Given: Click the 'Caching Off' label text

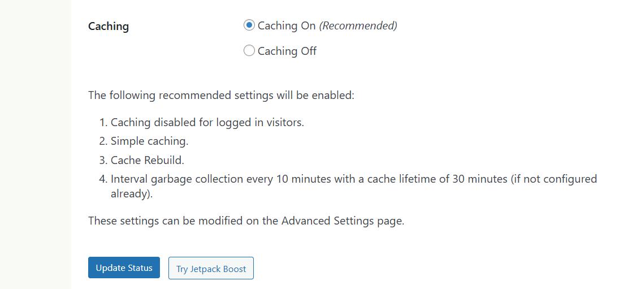Looking at the screenshot, I should tap(287, 51).
